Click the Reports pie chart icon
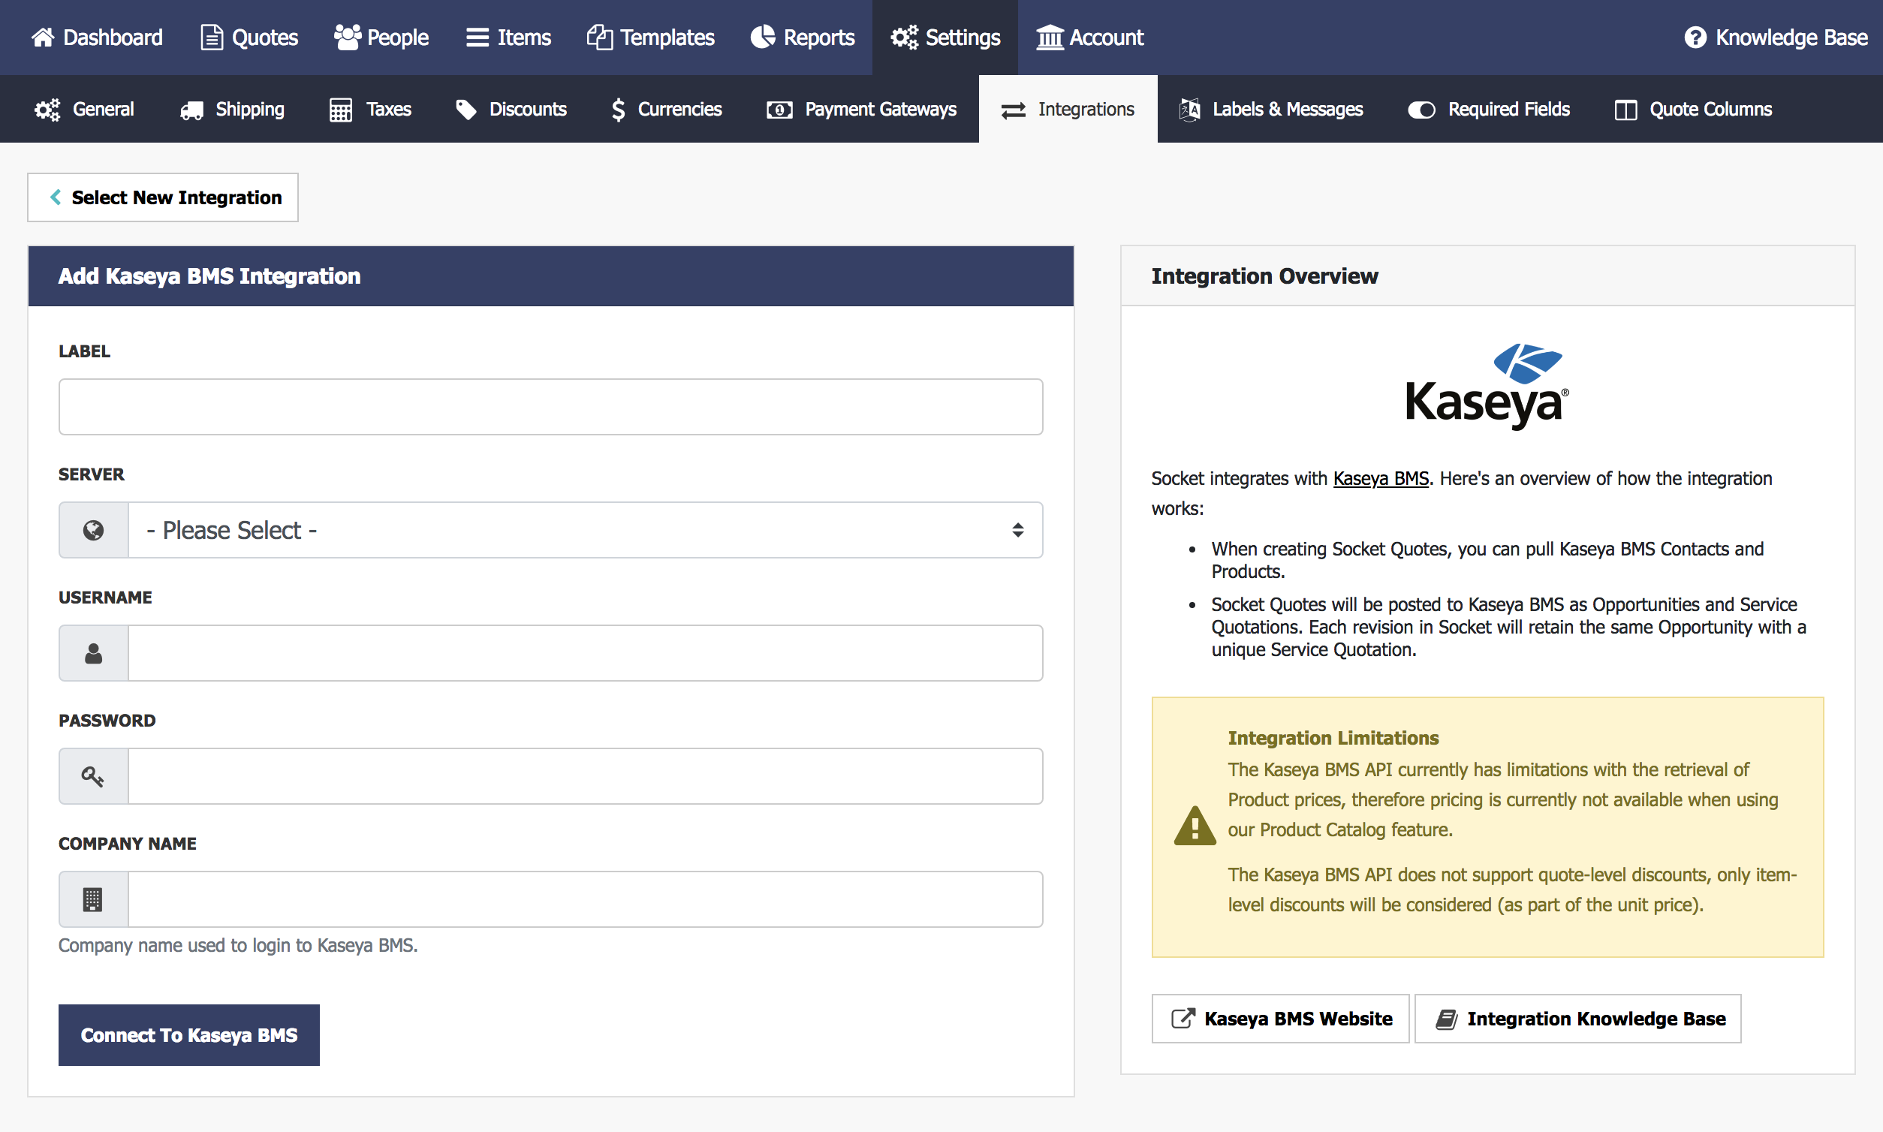 click(x=763, y=38)
